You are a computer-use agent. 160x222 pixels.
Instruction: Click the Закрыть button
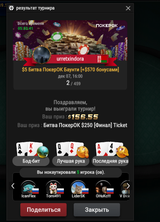pos(97,210)
